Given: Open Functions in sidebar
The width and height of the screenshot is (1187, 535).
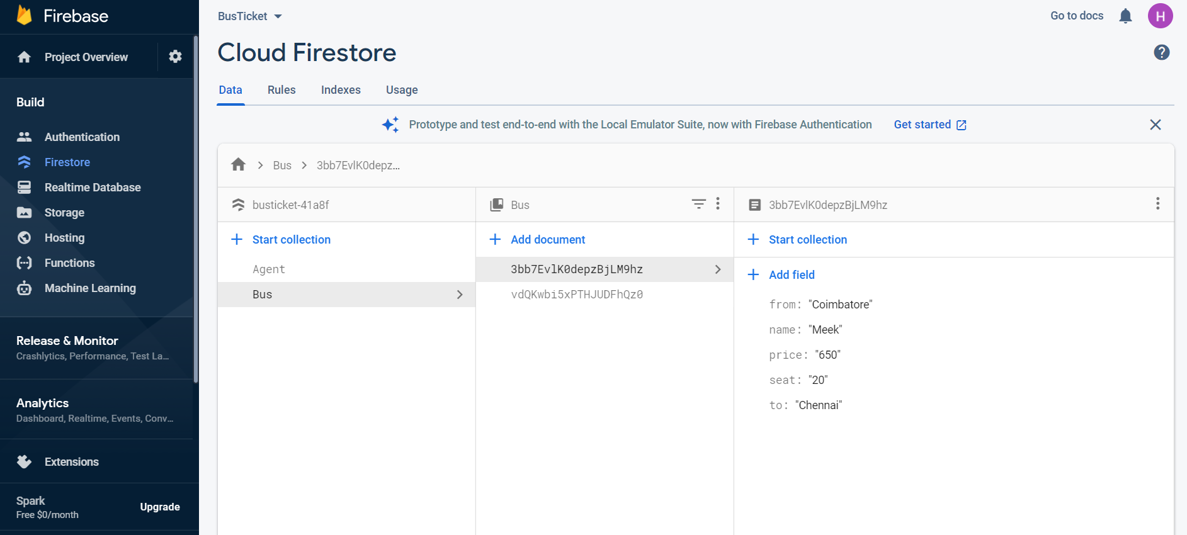Looking at the screenshot, I should coord(69,262).
